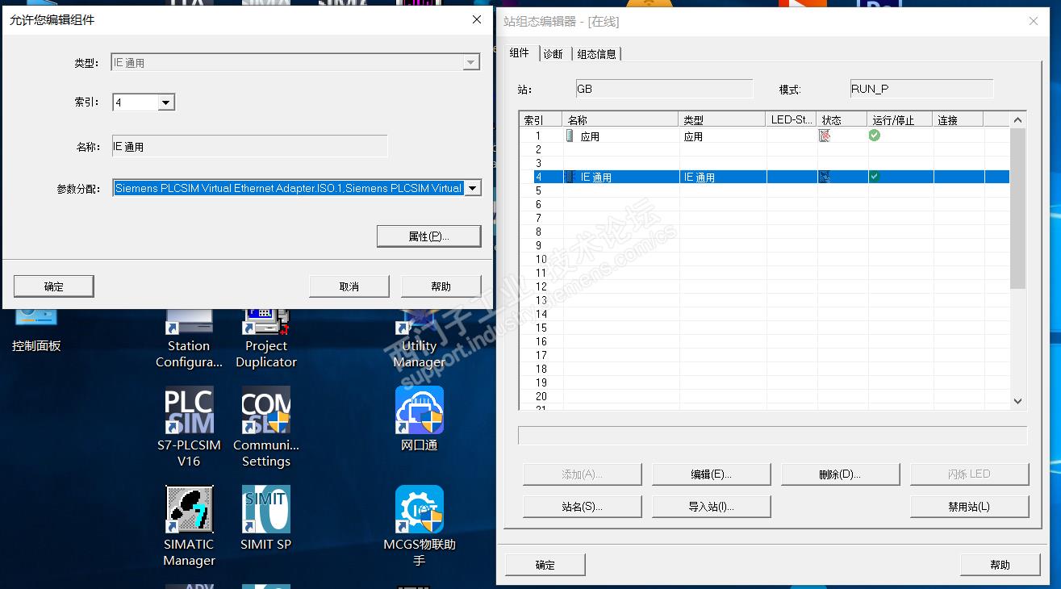Click the 属性(P)... button

(x=428, y=236)
